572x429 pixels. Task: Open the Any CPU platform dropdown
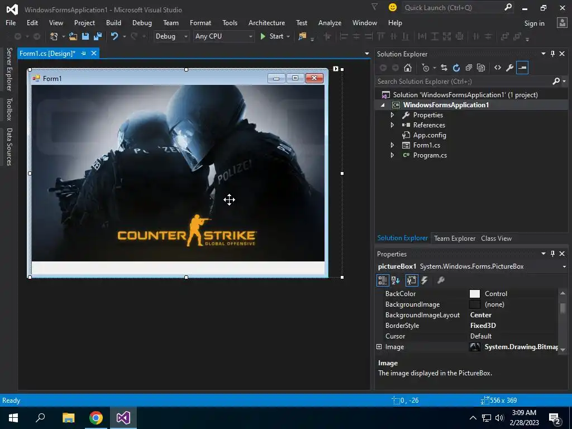point(223,36)
